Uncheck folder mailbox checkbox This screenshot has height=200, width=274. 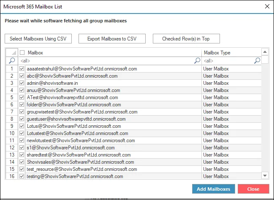pos(22,105)
